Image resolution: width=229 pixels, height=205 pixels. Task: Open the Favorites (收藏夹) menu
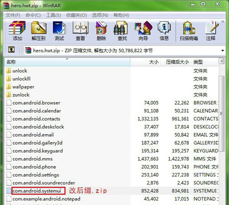click(x=77, y=15)
